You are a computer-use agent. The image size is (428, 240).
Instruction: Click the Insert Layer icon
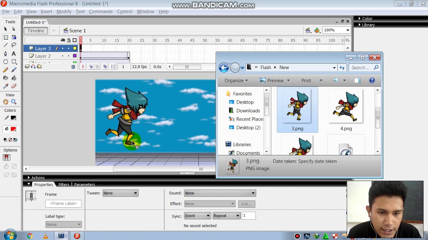[27, 67]
